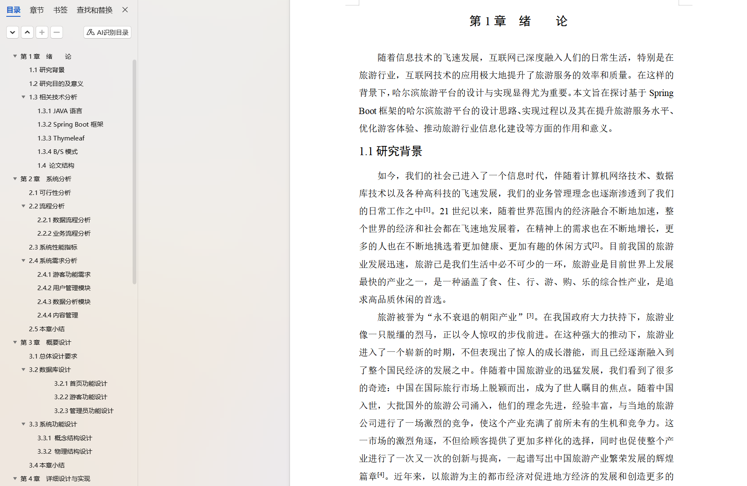Click the citation marker [4] in text

coord(381,474)
